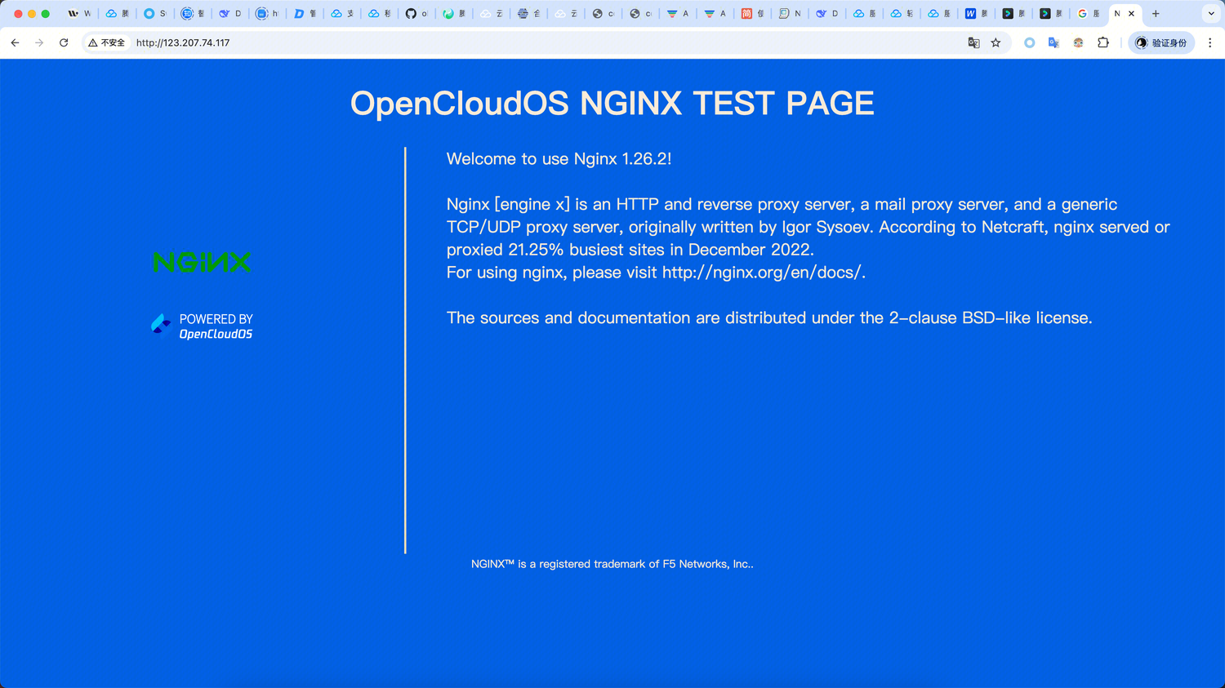Close the active N tab
The width and height of the screenshot is (1225, 688).
(x=1131, y=14)
